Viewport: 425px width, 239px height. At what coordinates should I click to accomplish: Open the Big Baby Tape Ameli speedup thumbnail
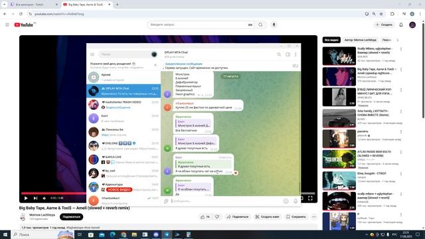(339, 76)
